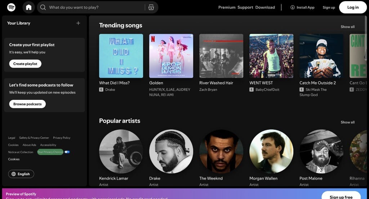Open River Washed Hair cover
This screenshot has height=199, width=369.
(221, 56)
